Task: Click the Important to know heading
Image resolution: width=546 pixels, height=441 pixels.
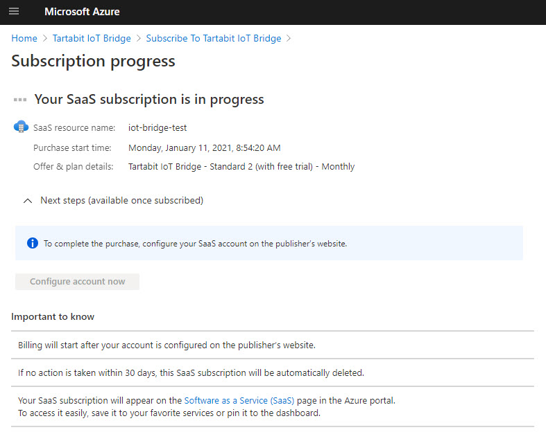Action: click(x=53, y=316)
